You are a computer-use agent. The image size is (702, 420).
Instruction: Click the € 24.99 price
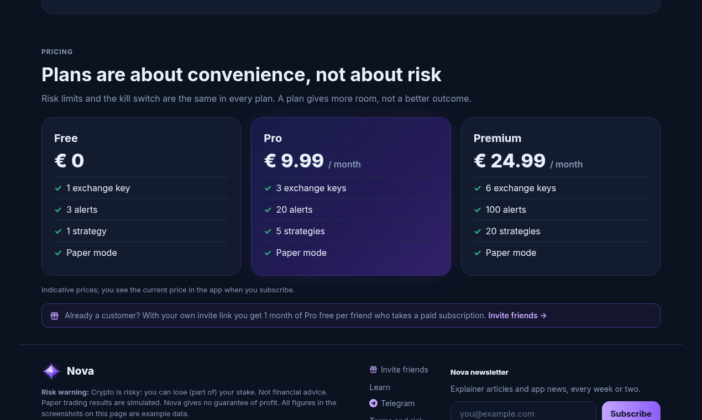point(510,161)
